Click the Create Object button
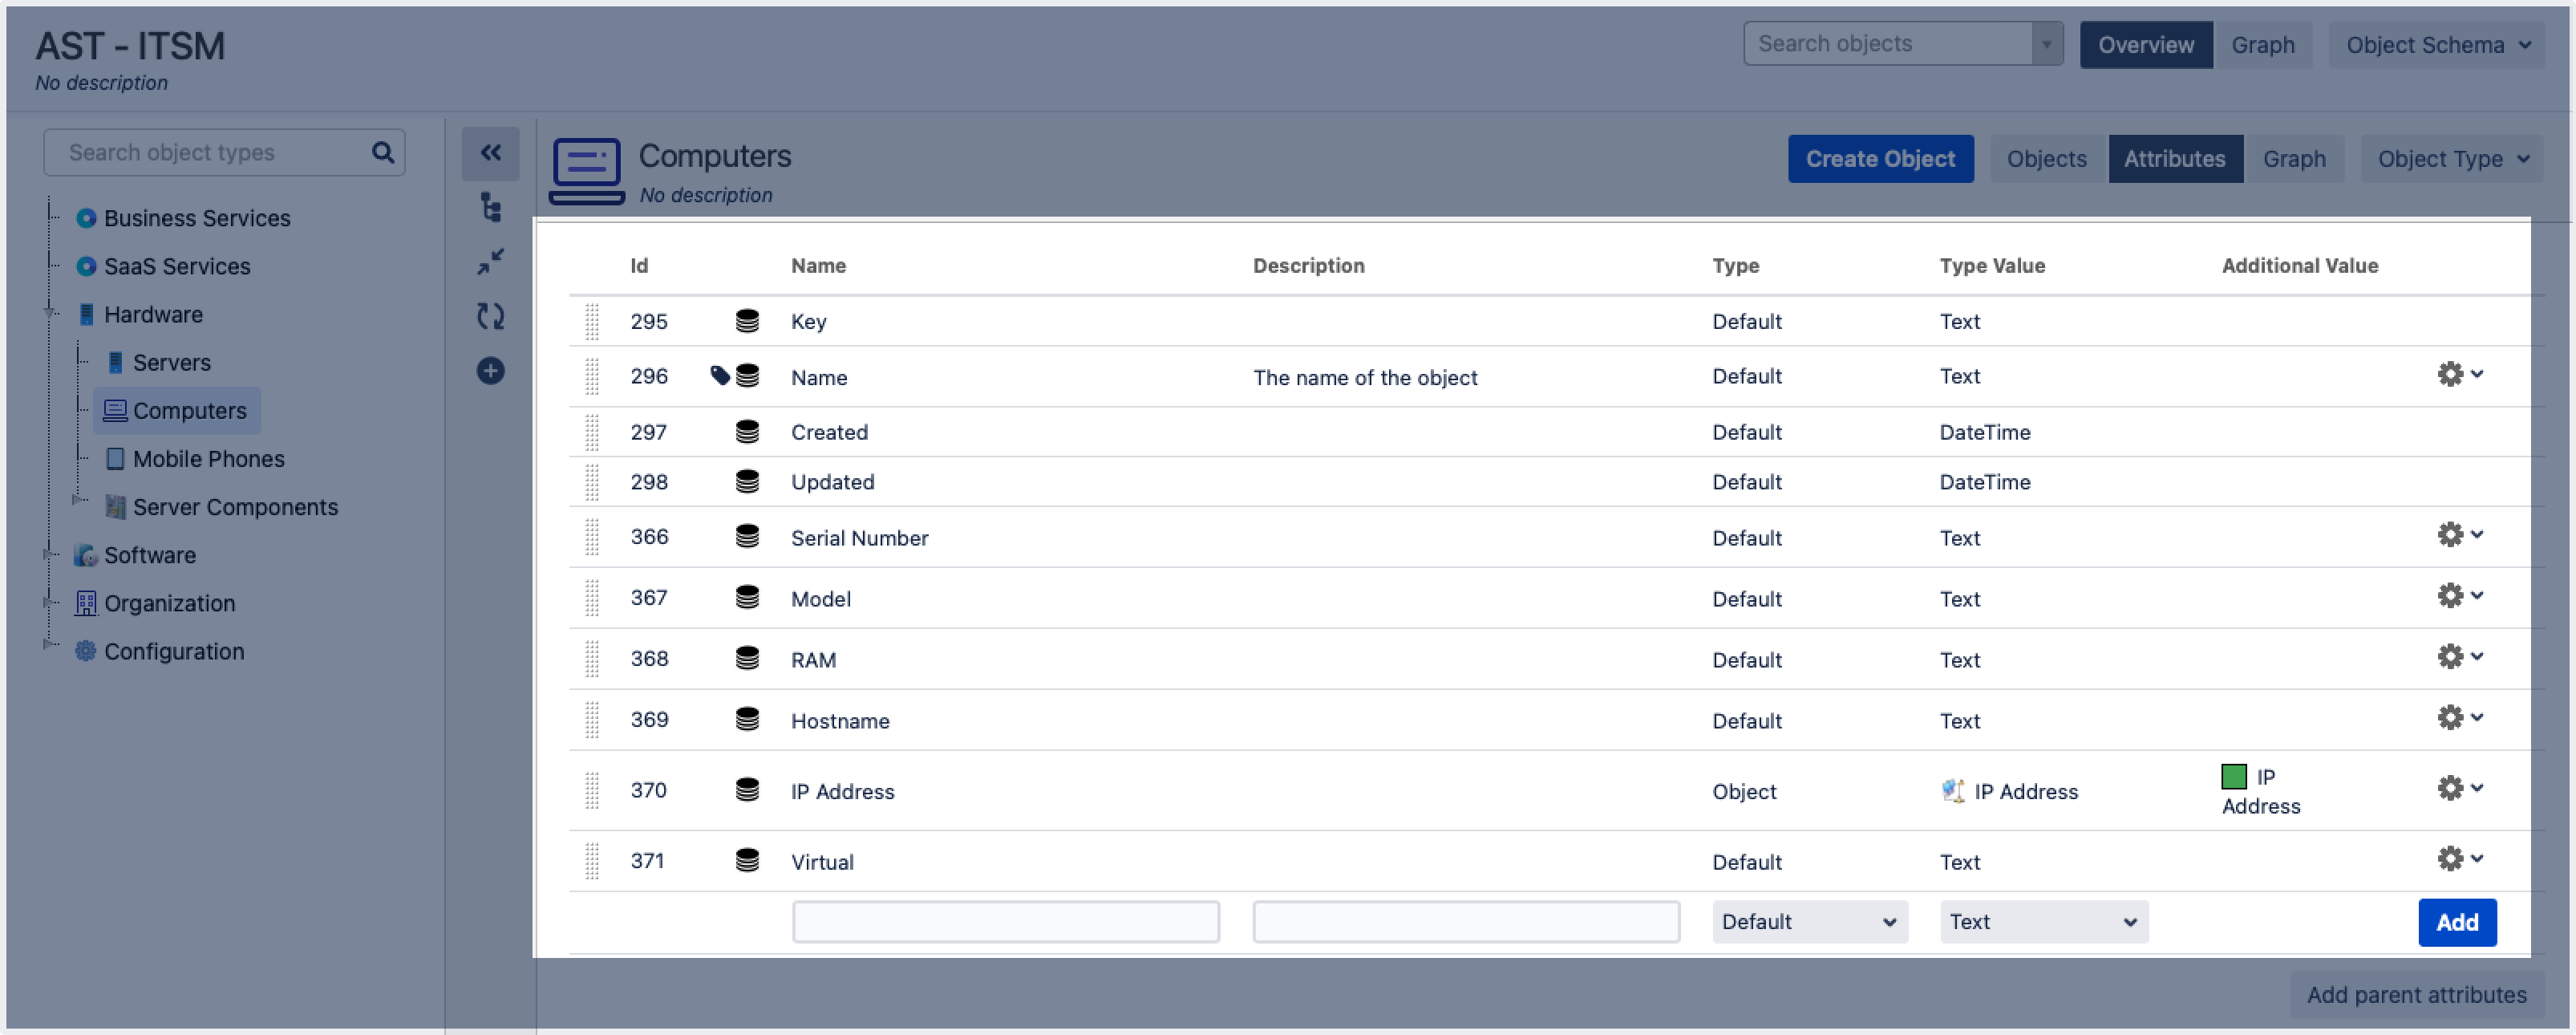This screenshot has height=1035, width=2576. click(x=1879, y=159)
